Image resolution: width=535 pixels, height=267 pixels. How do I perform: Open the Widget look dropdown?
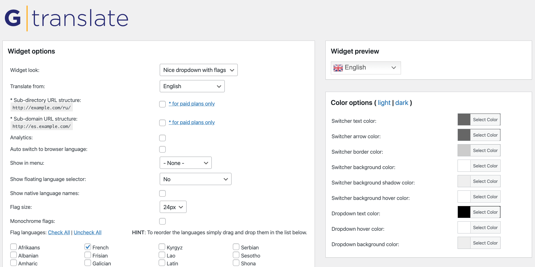click(198, 70)
